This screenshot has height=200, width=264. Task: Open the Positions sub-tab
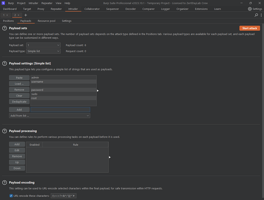tap(9, 21)
